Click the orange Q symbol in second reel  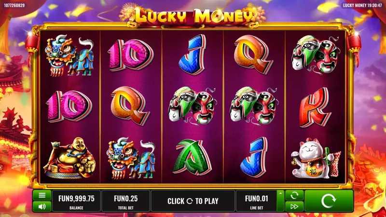point(130,106)
